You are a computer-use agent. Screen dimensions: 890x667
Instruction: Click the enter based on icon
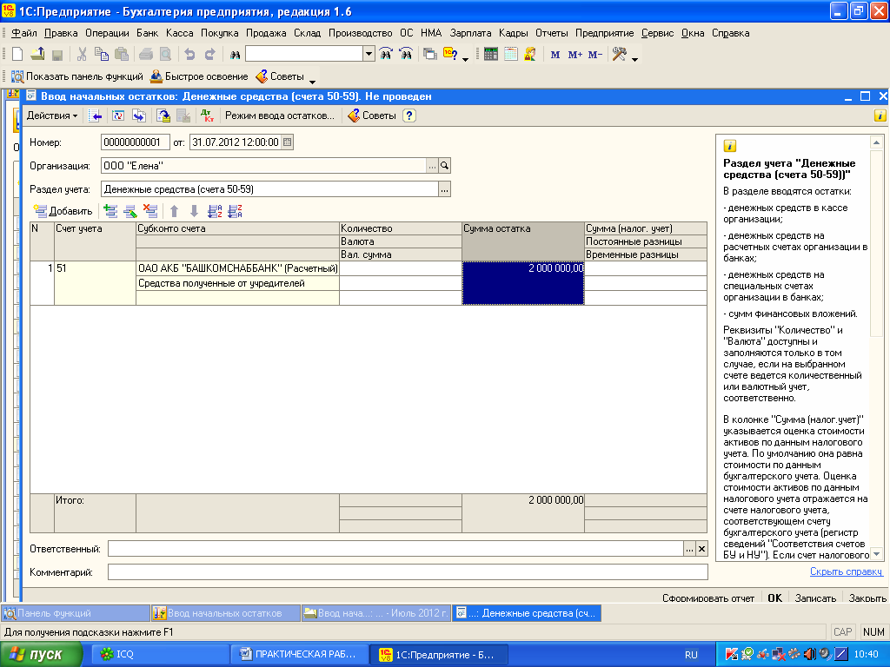138,116
